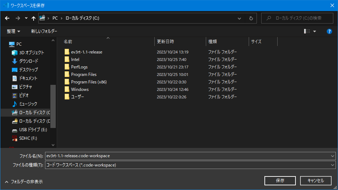338x190 pixels.
Task: Create folder with 新しいフォルダー
Action: pyautogui.click(x=44, y=31)
